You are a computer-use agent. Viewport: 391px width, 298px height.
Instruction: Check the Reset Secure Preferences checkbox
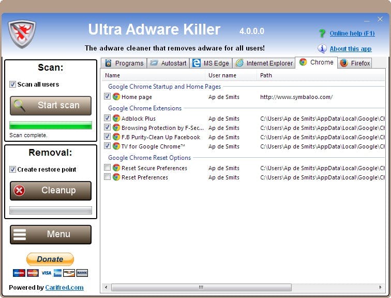[x=107, y=168]
